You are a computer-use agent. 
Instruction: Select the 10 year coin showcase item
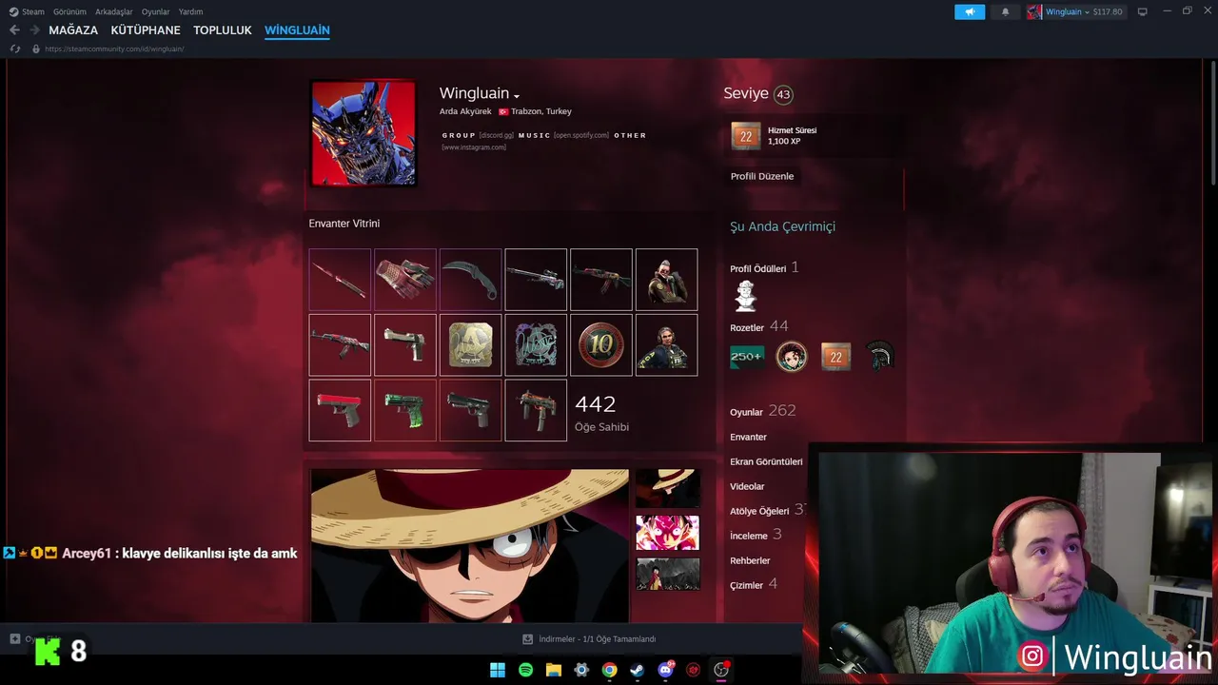coord(601,345)
